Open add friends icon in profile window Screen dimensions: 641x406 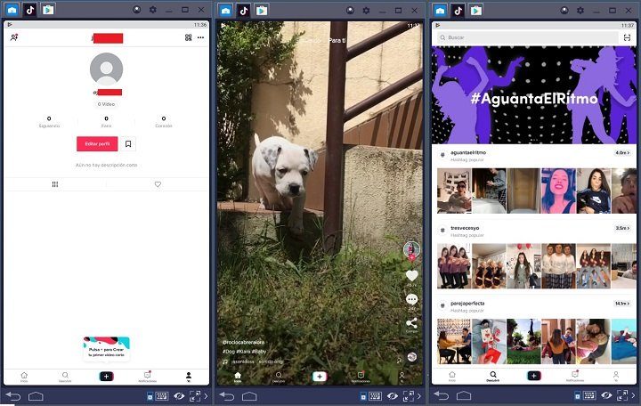(x=14, y=37)
